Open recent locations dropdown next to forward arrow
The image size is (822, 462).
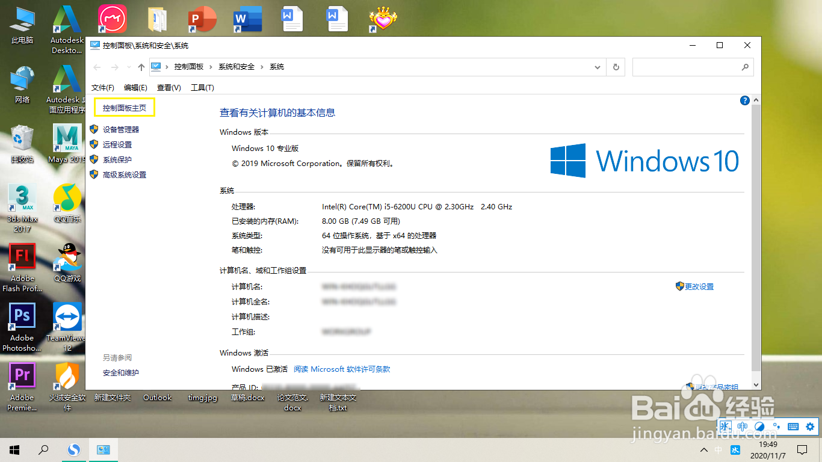pos(128,67)
